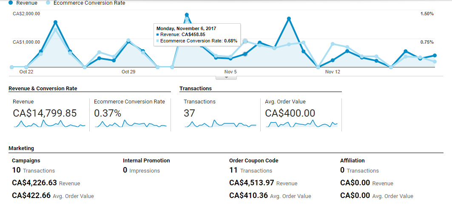
Task: Open the Order Coupon Code report
Action: pyautogui.click(x=253, y=161)
